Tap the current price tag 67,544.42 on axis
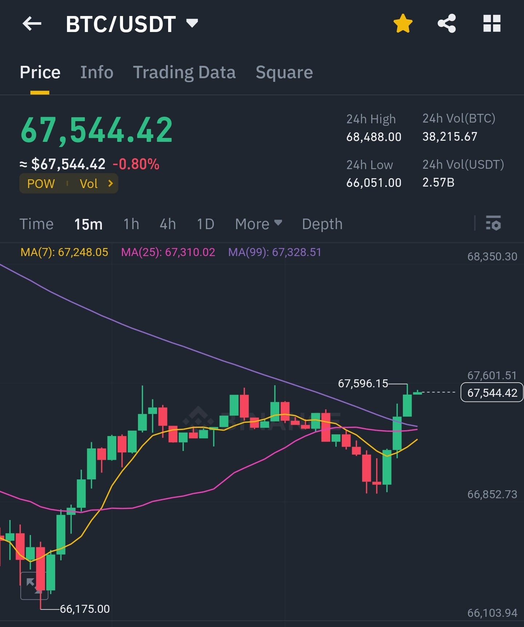Screen dimensions: 524x627 click(492, 392)
